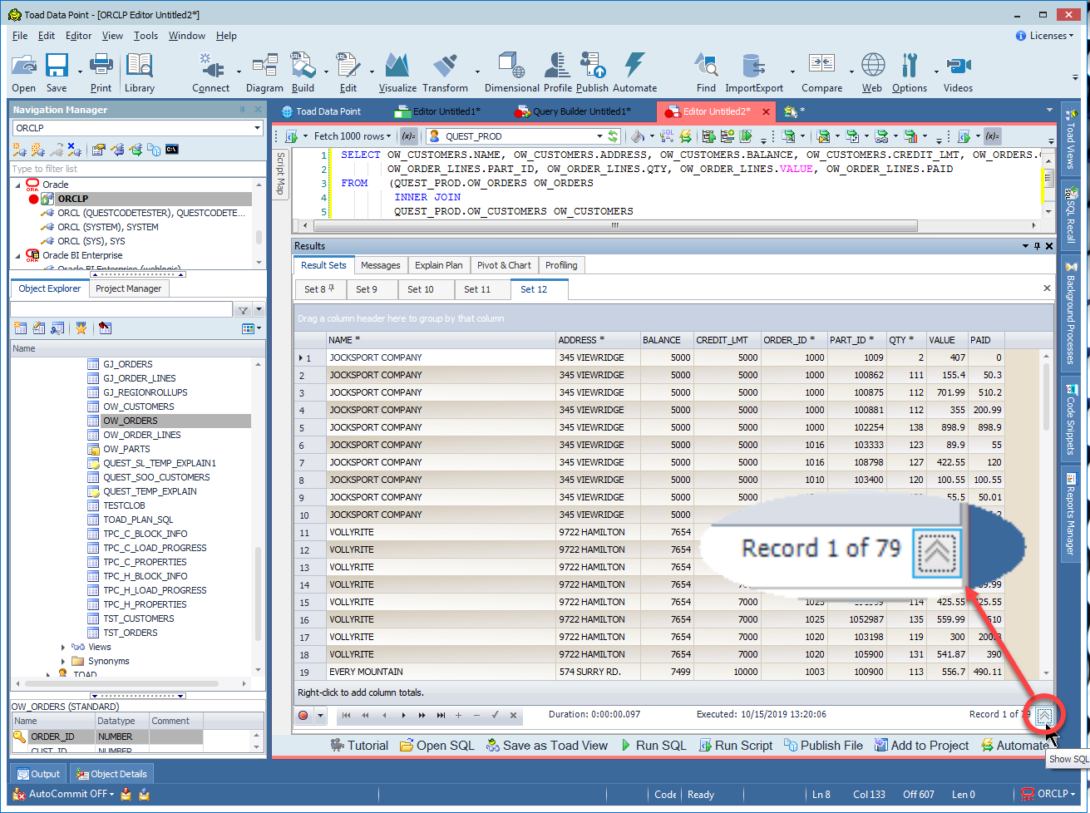This screenshot has width=1090, height=813.
Task: Click the Publish toolbar icon
Action: click(592, 72)
